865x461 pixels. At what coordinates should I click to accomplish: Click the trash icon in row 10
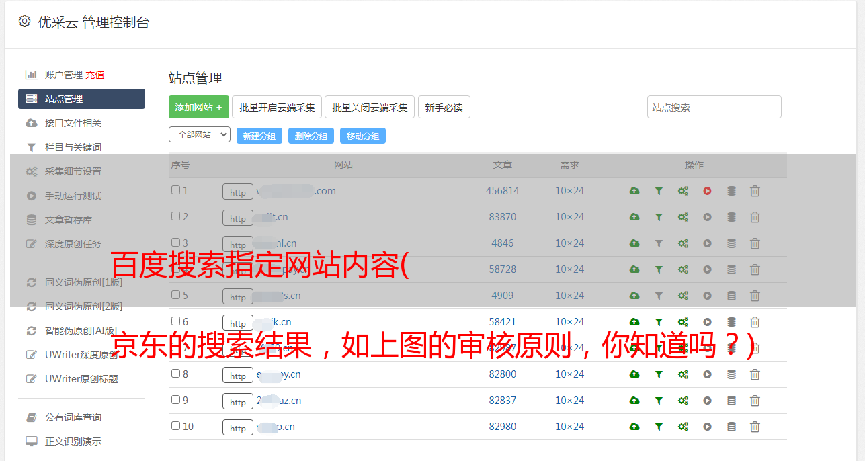pos(755,427)
